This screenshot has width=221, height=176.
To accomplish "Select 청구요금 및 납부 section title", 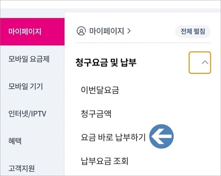I will [x=106, y=63].
